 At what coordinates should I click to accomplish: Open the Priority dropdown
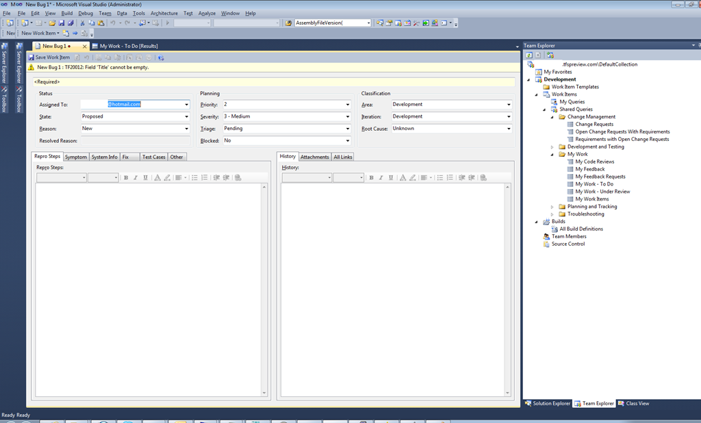348,105
